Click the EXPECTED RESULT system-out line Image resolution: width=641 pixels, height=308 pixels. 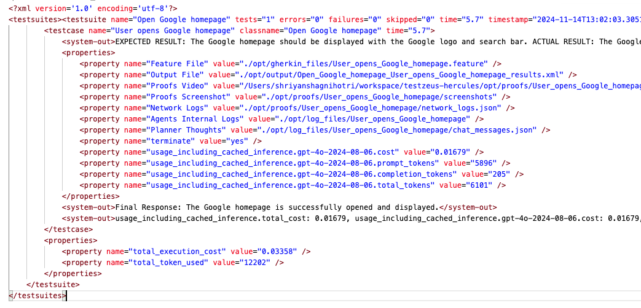(x=351, y=41)
